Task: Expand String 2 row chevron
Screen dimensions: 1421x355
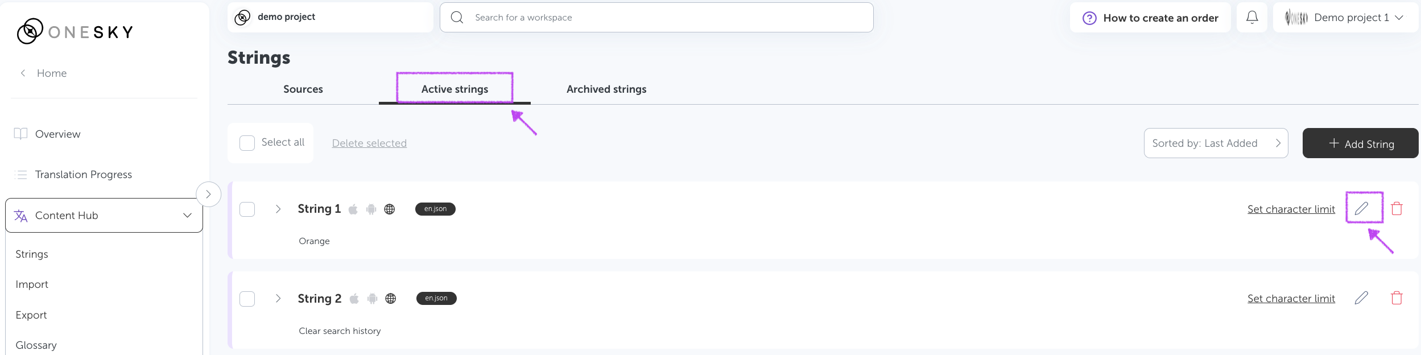Action: (x=278, y=298)
